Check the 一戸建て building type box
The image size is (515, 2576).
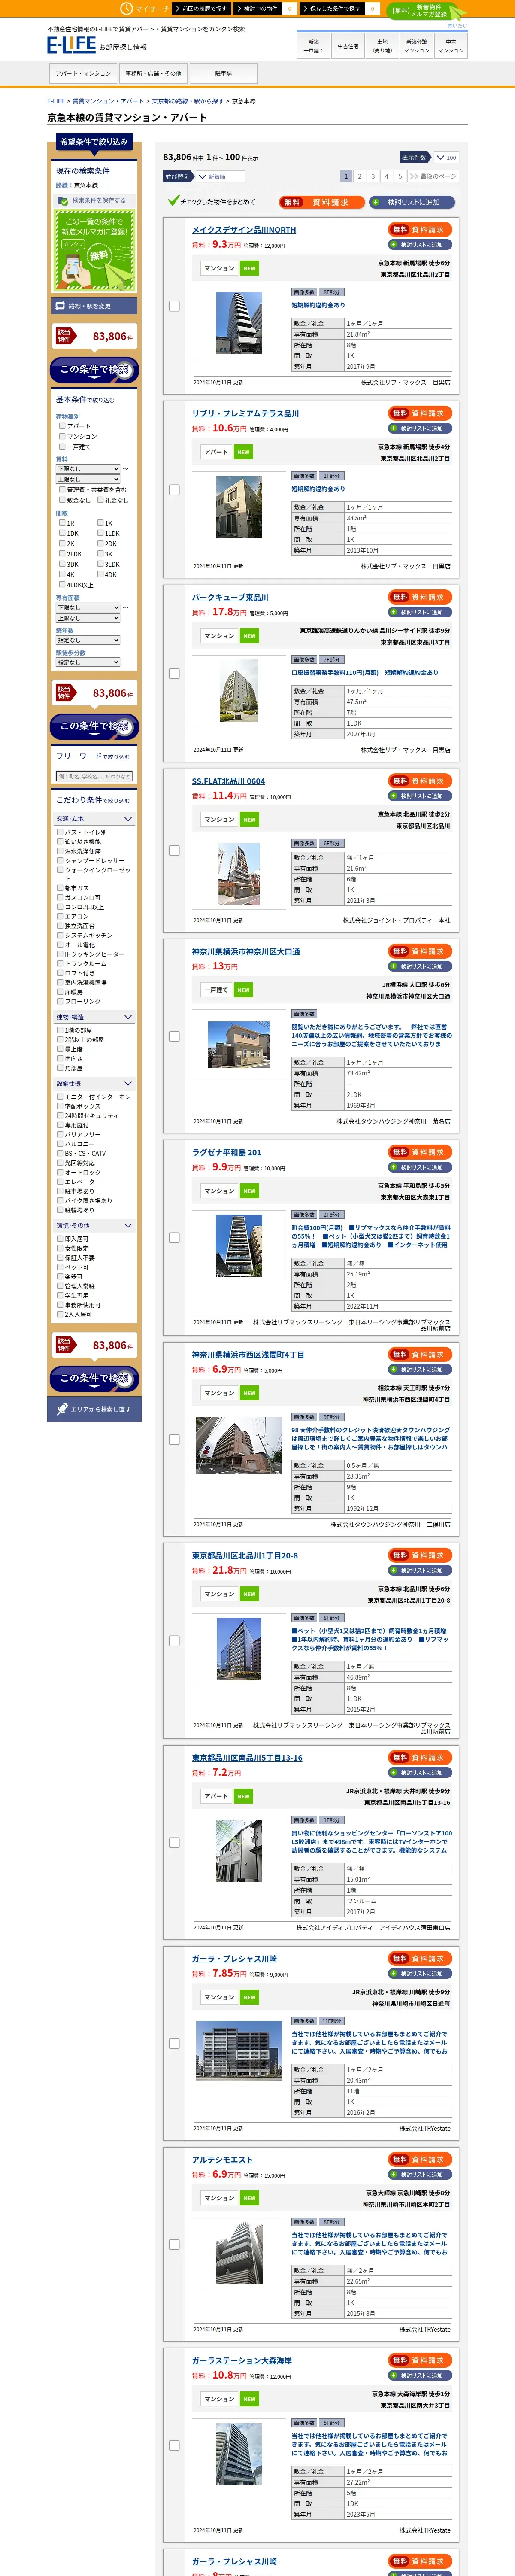coord(62,446)
